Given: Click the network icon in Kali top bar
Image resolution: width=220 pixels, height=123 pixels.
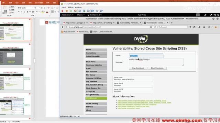Looking at the screenshot, I should pyautogui.click(x=205, y=15).
